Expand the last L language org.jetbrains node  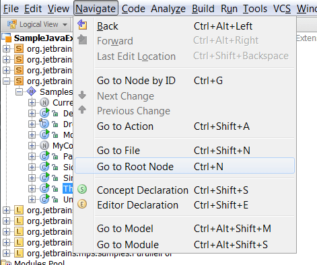point(7,254)
